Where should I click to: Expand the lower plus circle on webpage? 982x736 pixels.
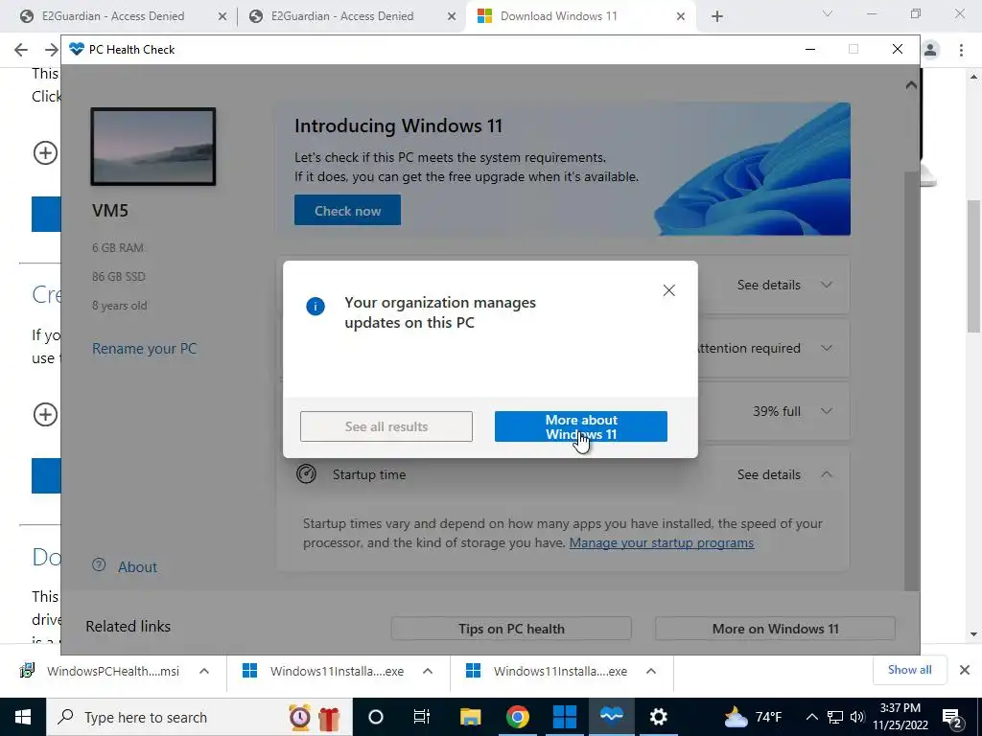(45, 414)
